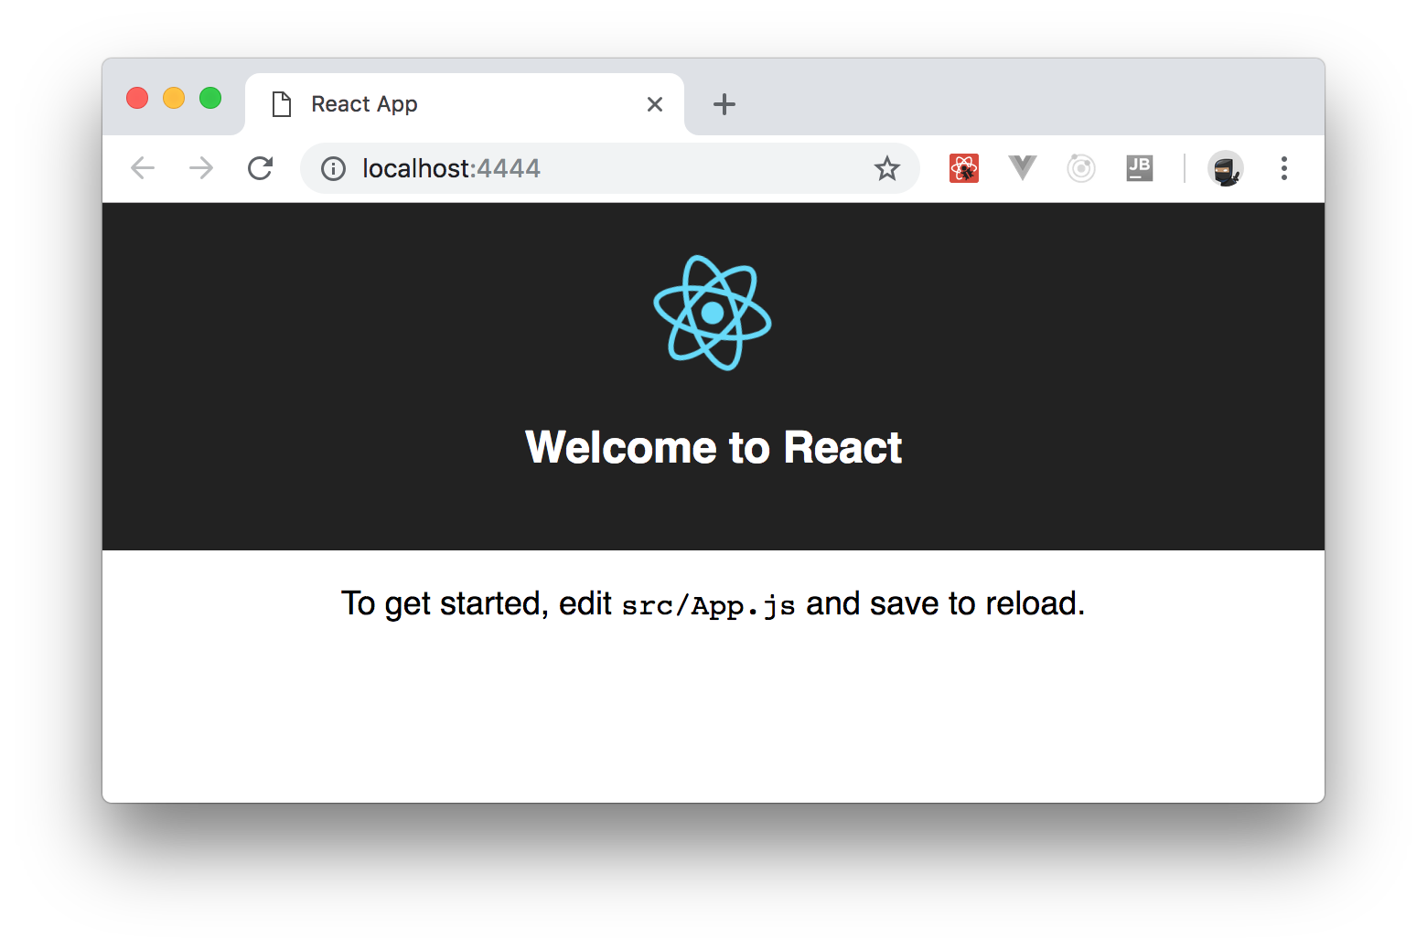Click the "and save to reload." text
This screenshot has height=949, width=1427.
tap(945, 604)
